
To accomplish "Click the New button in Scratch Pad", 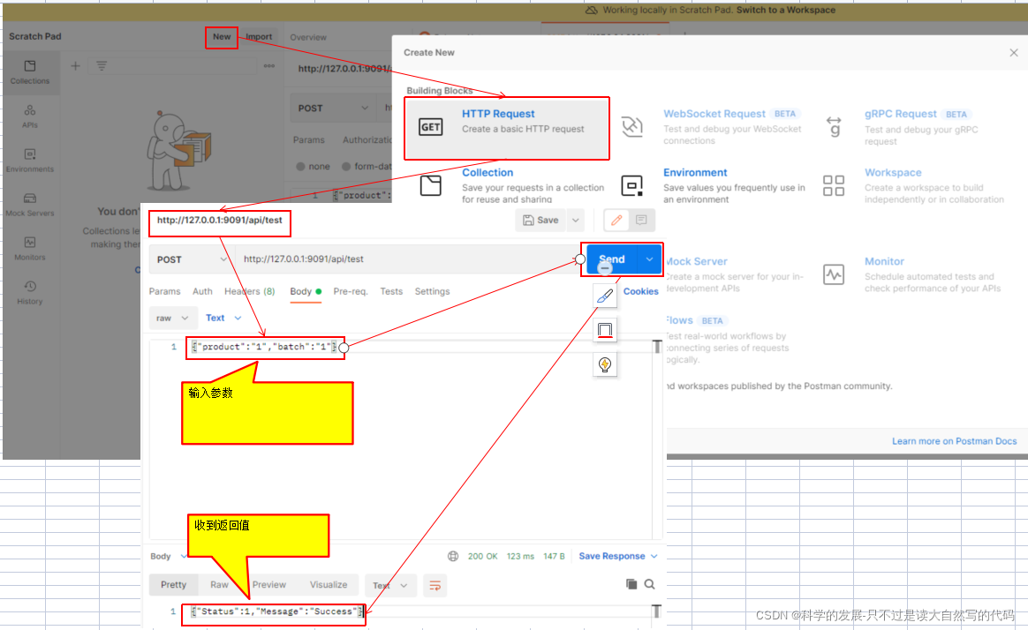I will pos(222,37).
